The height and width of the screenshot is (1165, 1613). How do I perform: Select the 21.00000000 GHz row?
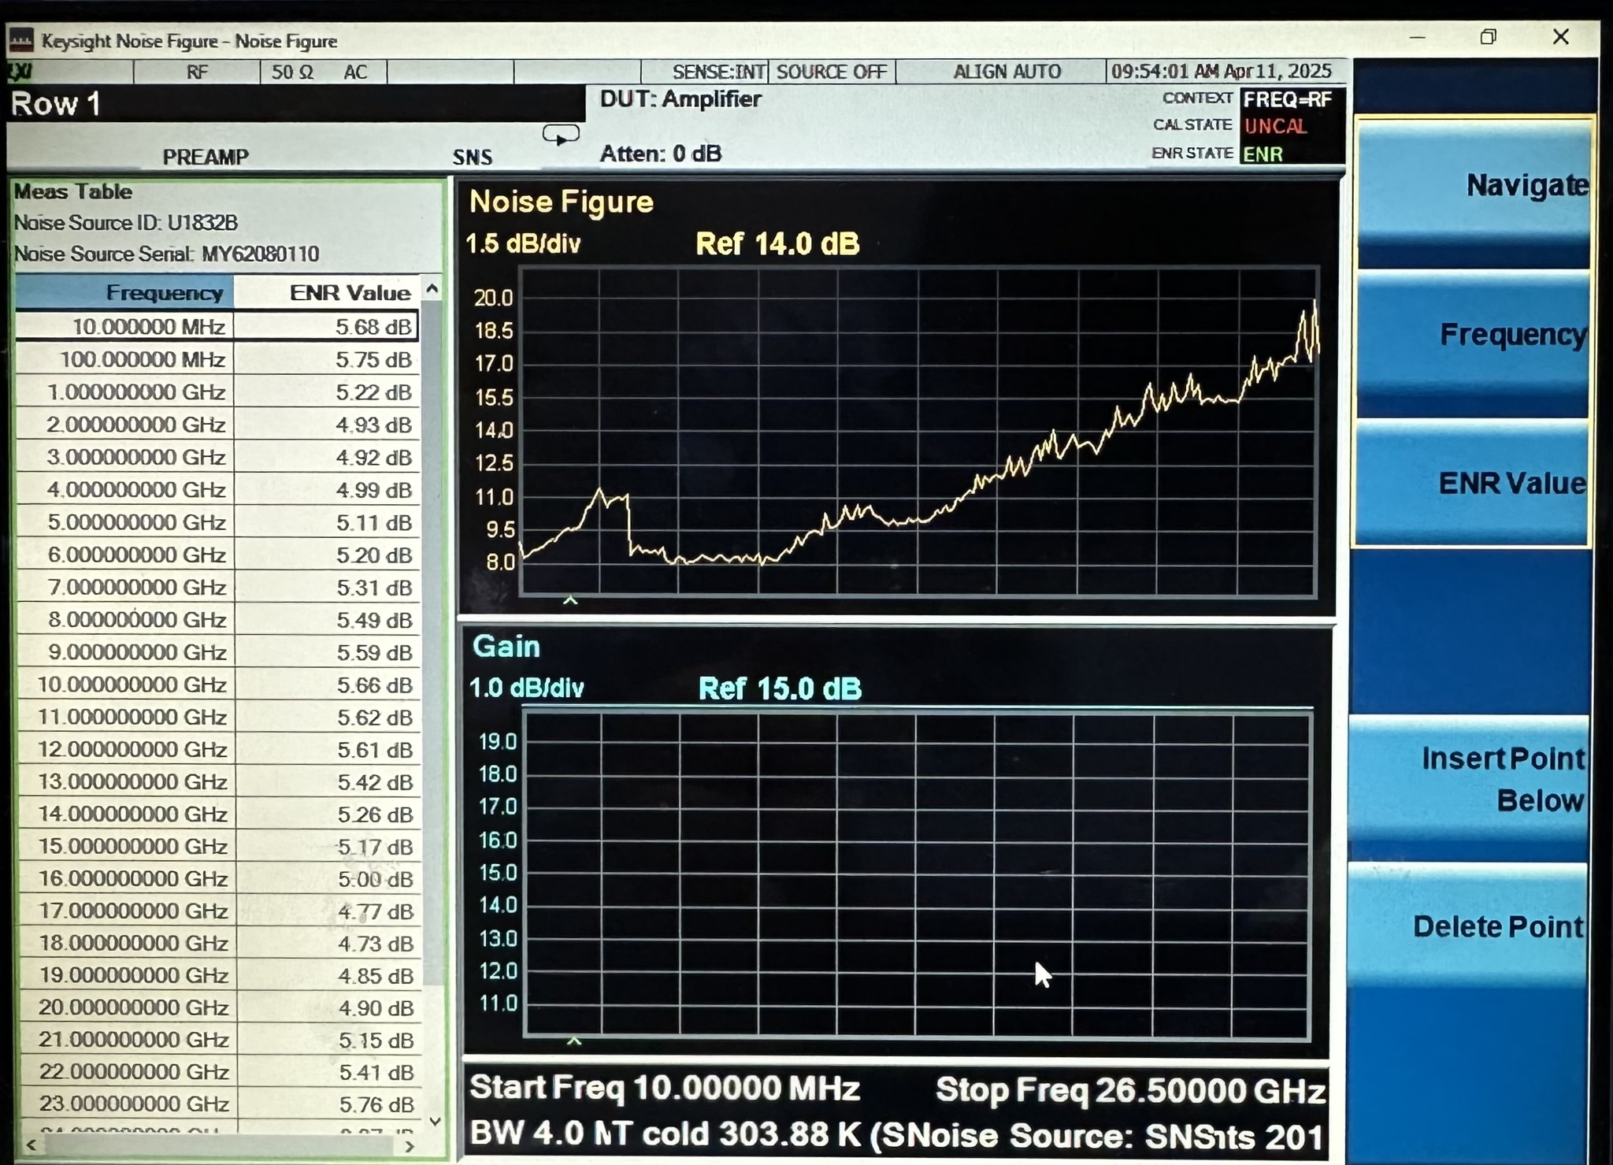pos(219,1040)
